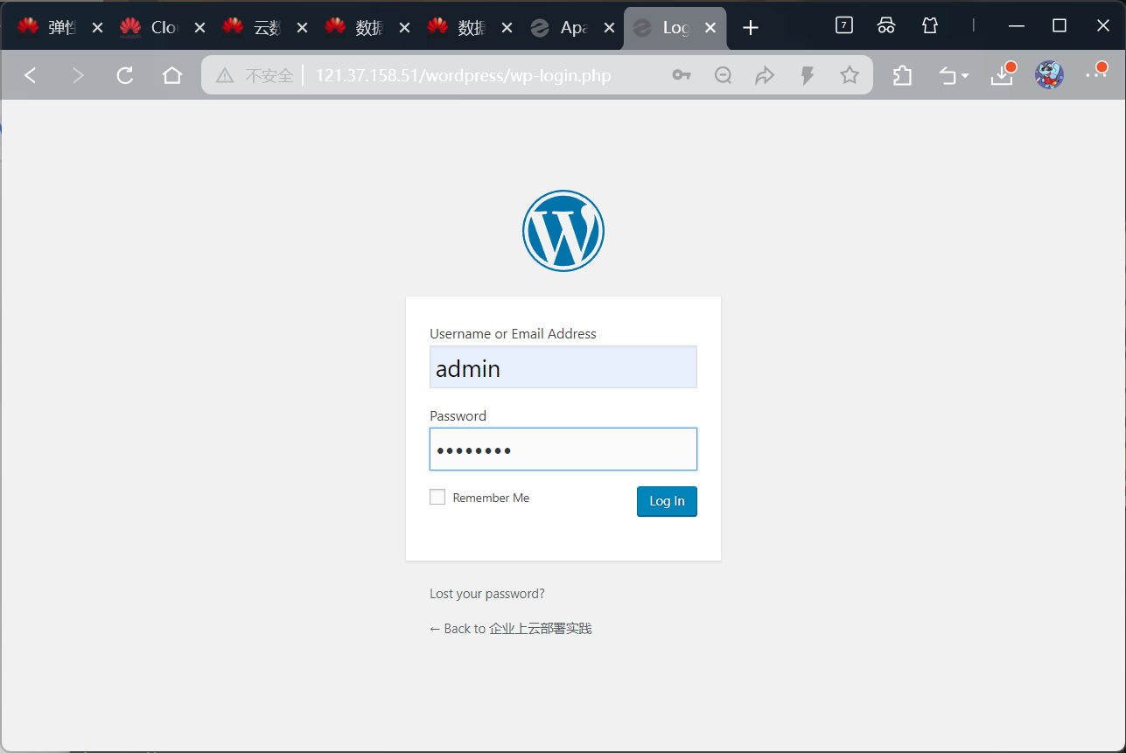Click the undo close-tab arrow icon

tap(948, 77)
